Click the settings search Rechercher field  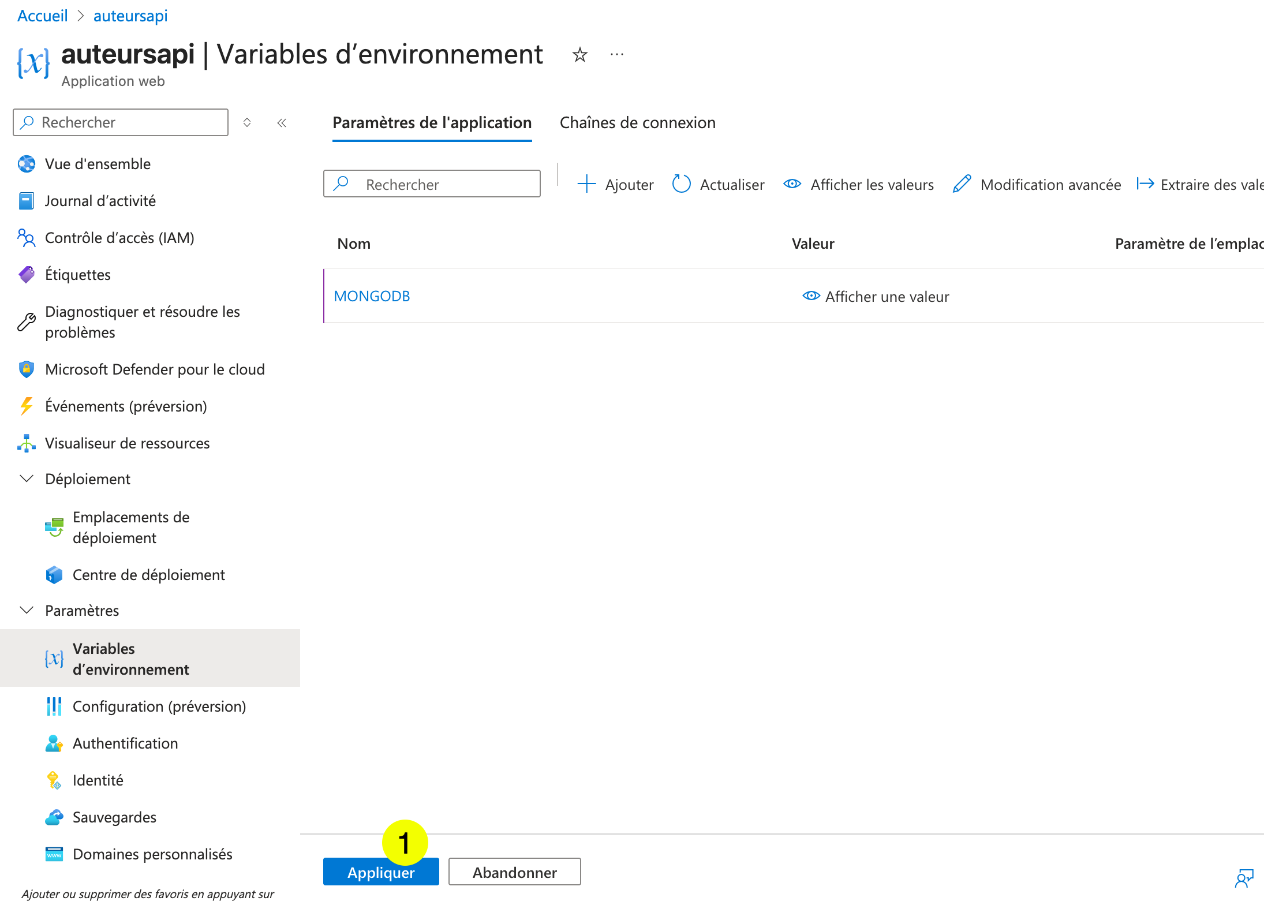[x=432, y=184]
